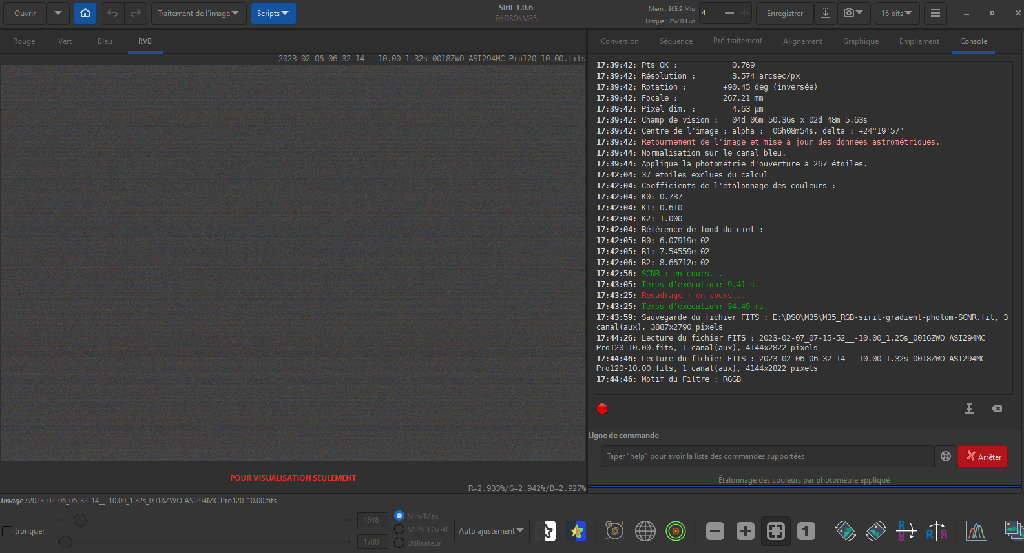Select the Utilisateur radio button
The width and height of the screenshot is (1024, 553).
click(x=399, y=543)
